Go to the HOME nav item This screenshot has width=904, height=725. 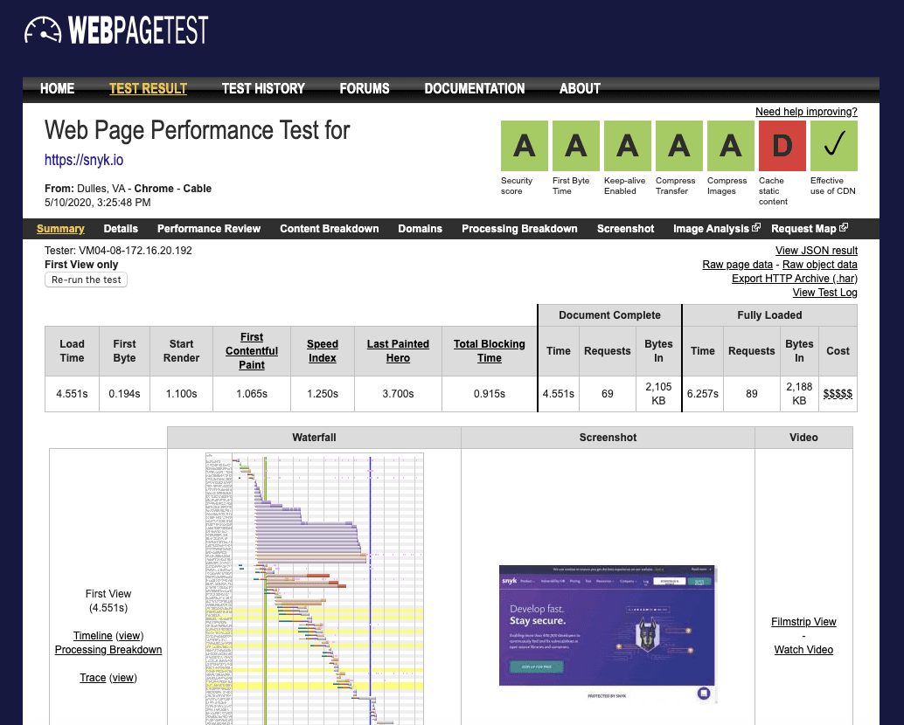coord(57,89)
